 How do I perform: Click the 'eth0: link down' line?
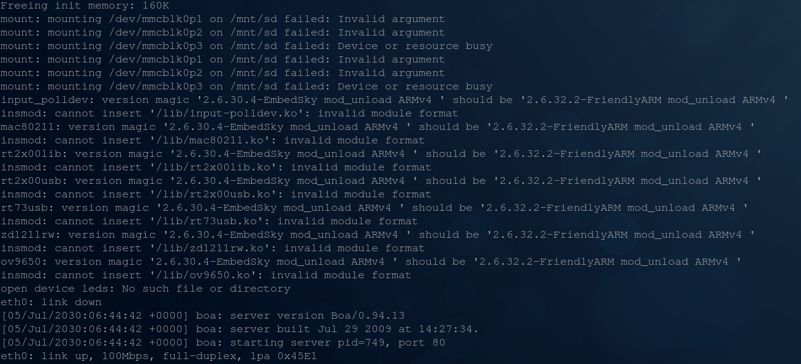pyautogui.click(x=51, y=302)
